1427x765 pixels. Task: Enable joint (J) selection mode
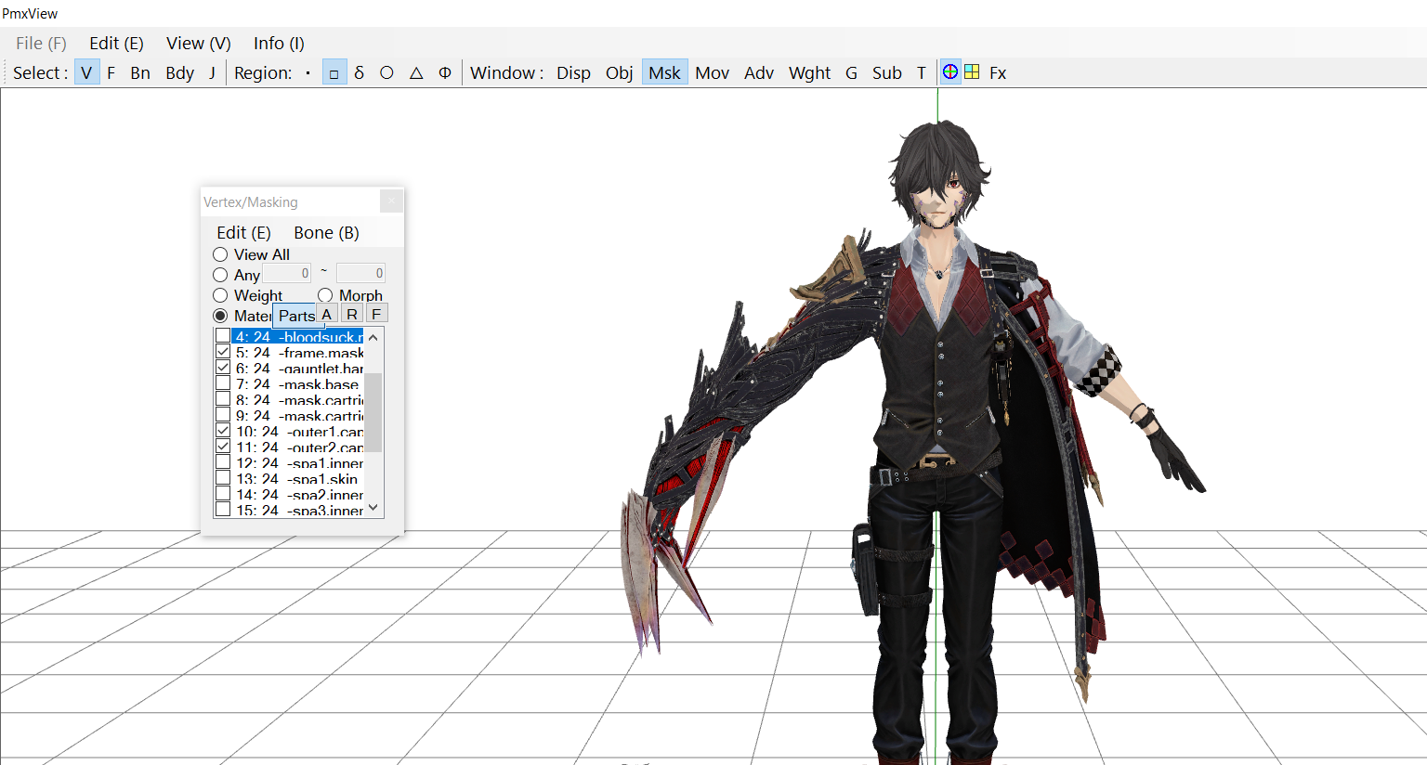[x=212, y=73]
